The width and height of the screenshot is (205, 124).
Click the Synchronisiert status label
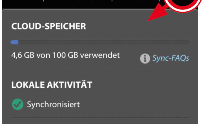[53, 104]
